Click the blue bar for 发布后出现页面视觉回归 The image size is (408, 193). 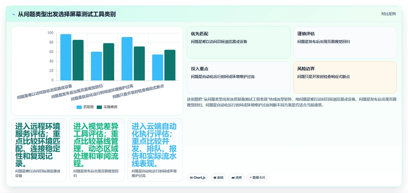(x=96, y=66)
